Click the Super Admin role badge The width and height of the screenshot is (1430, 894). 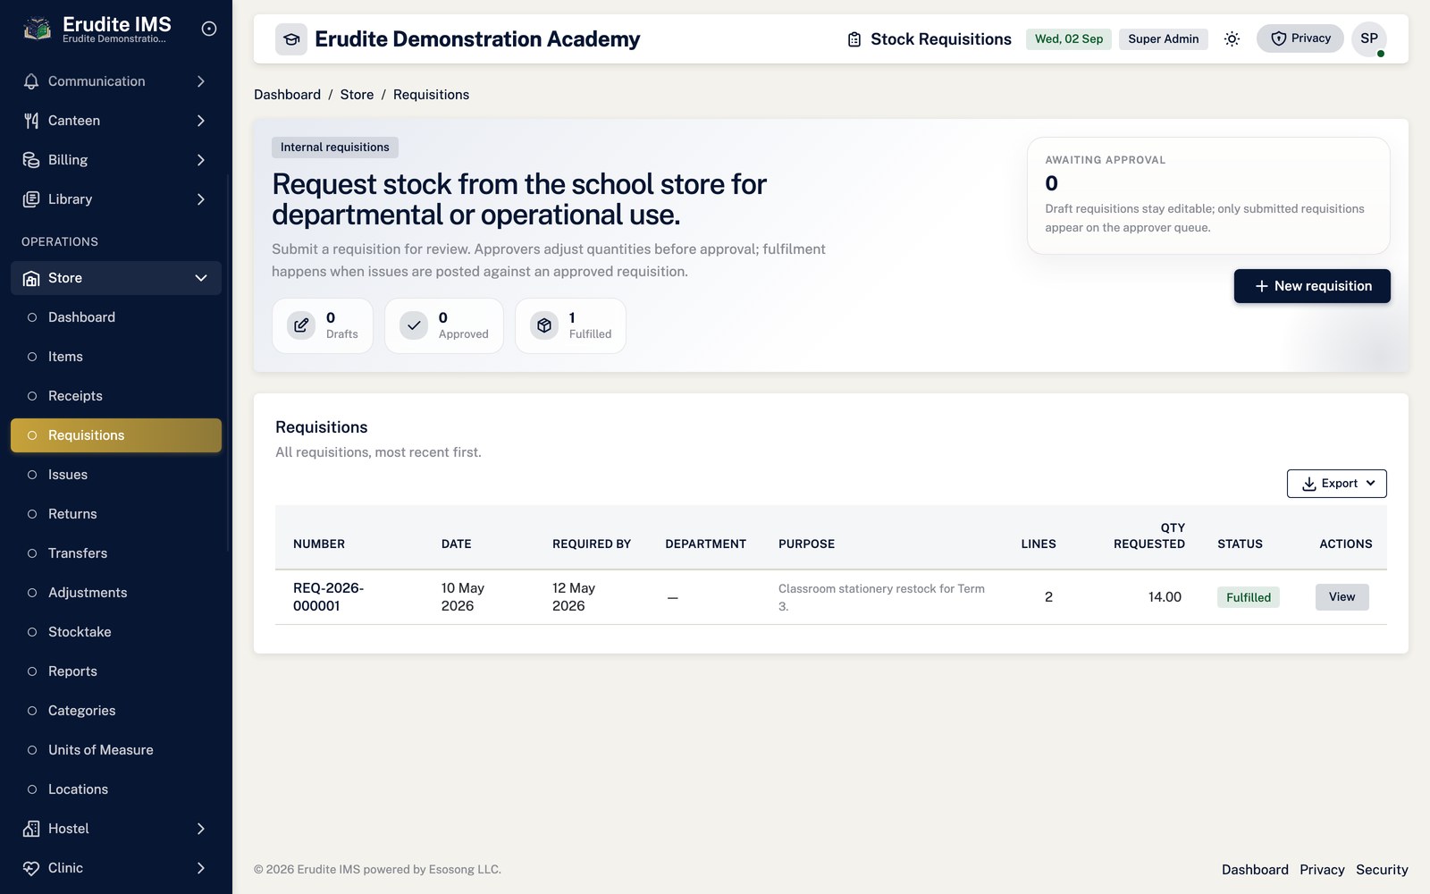[x=1163, y=38]
